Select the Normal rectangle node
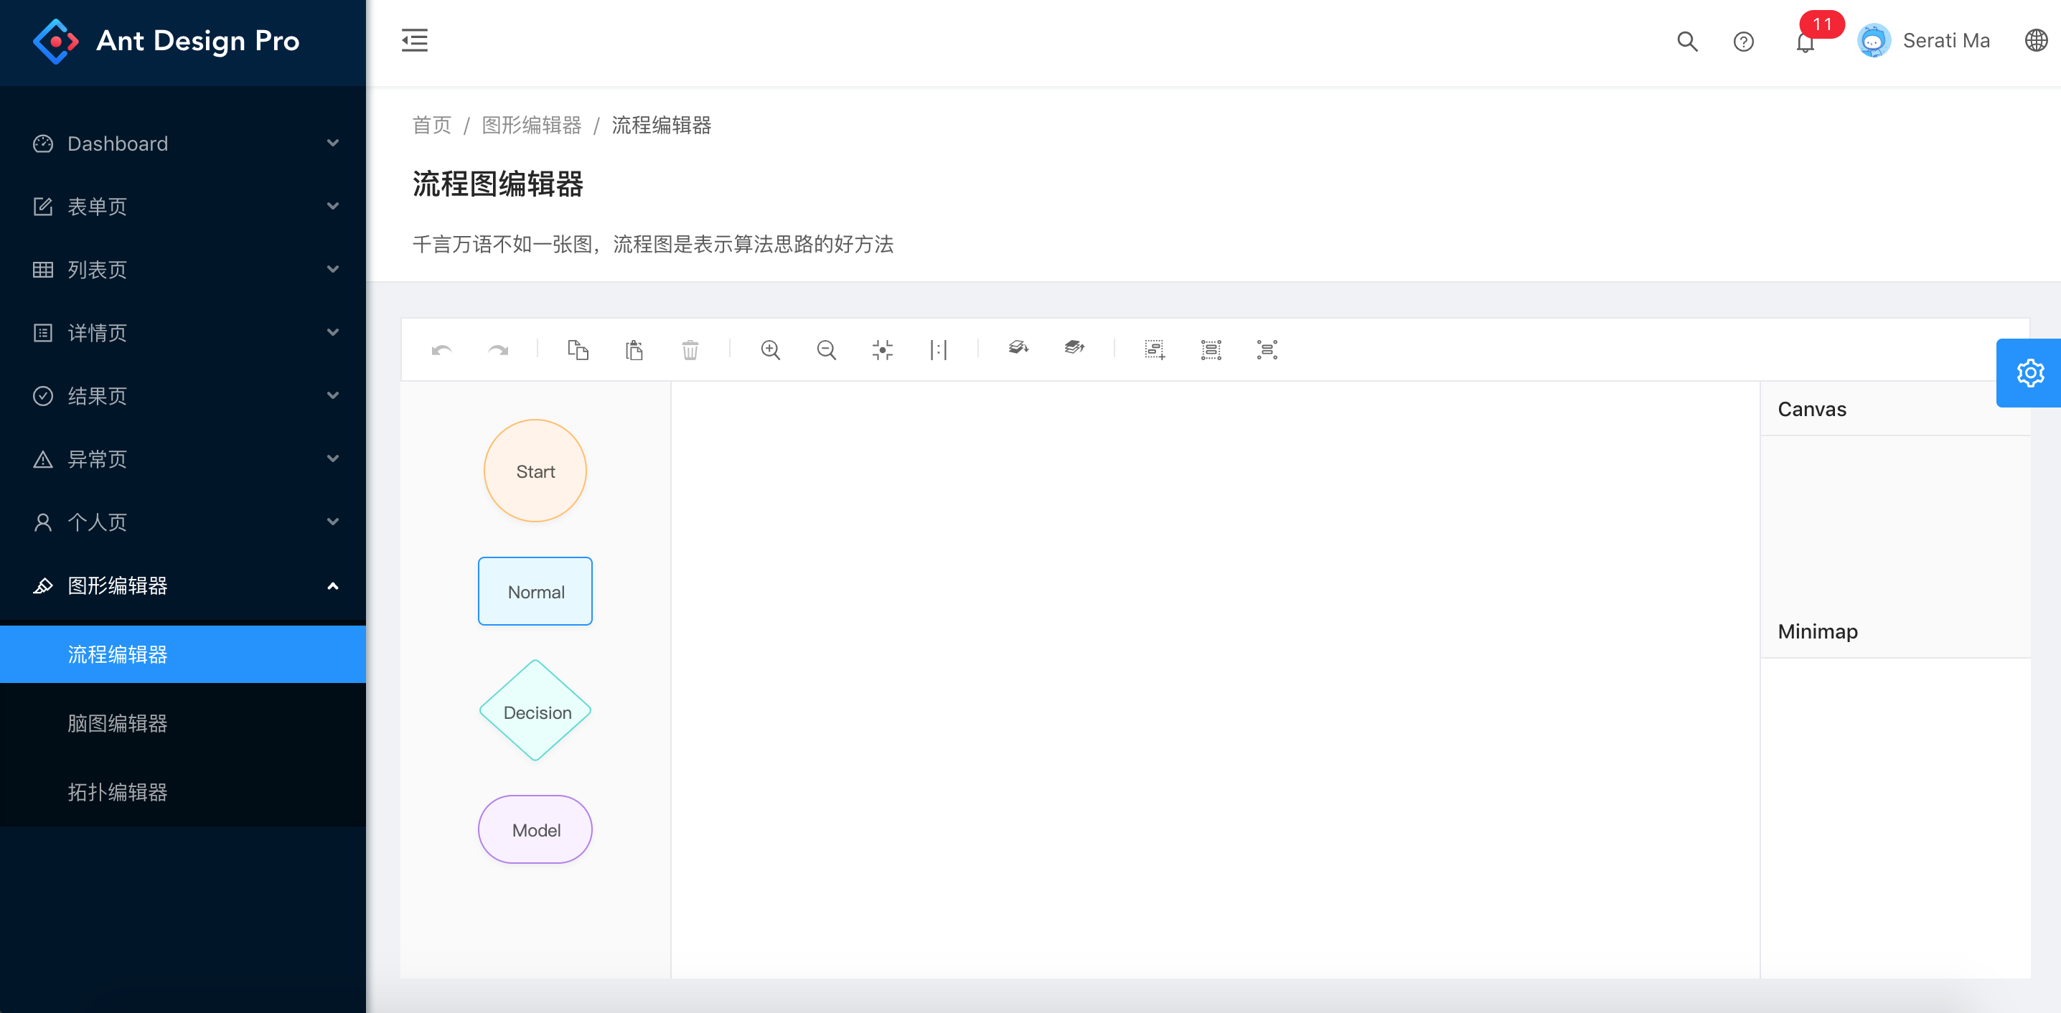Viewport: 2061px width, 1013px height. click(535, 591)
